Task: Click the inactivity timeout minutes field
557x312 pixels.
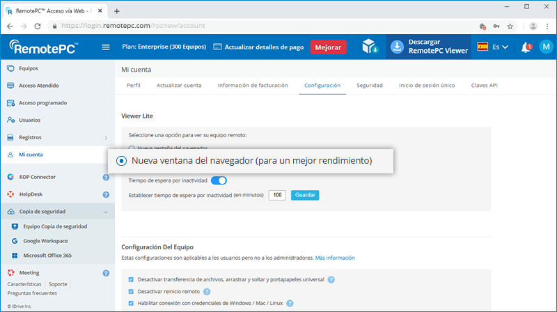Action: point(277,195)
